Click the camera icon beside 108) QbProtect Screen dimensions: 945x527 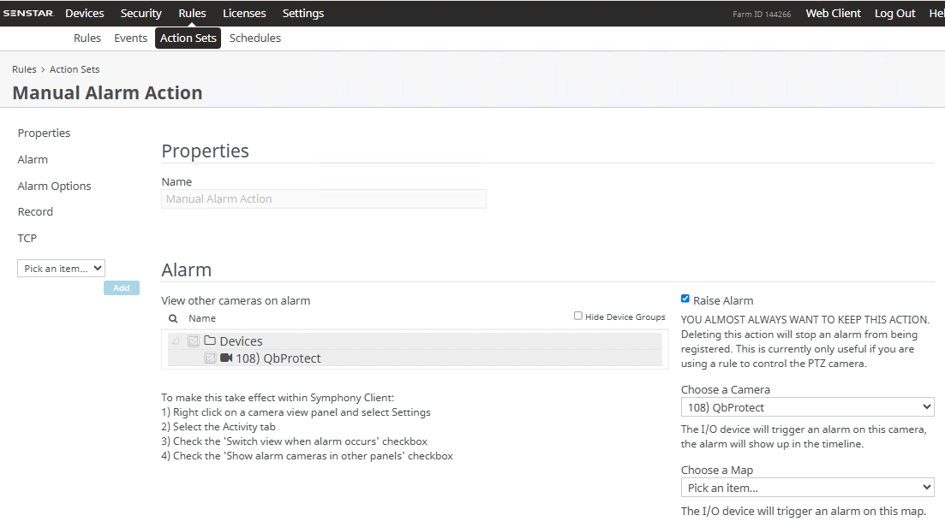(226, 358)
